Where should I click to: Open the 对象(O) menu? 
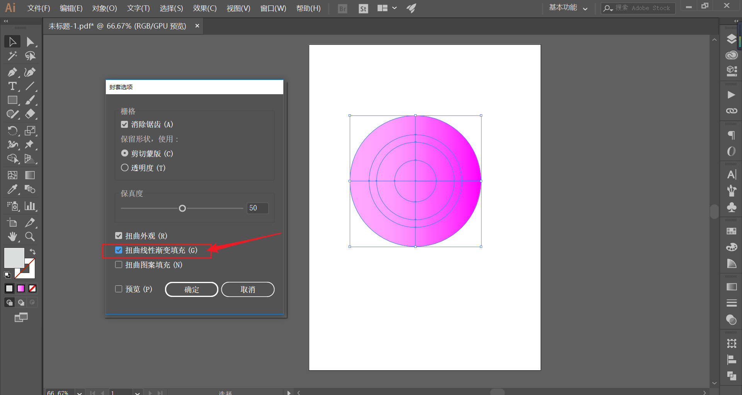[x=104, y=8]
